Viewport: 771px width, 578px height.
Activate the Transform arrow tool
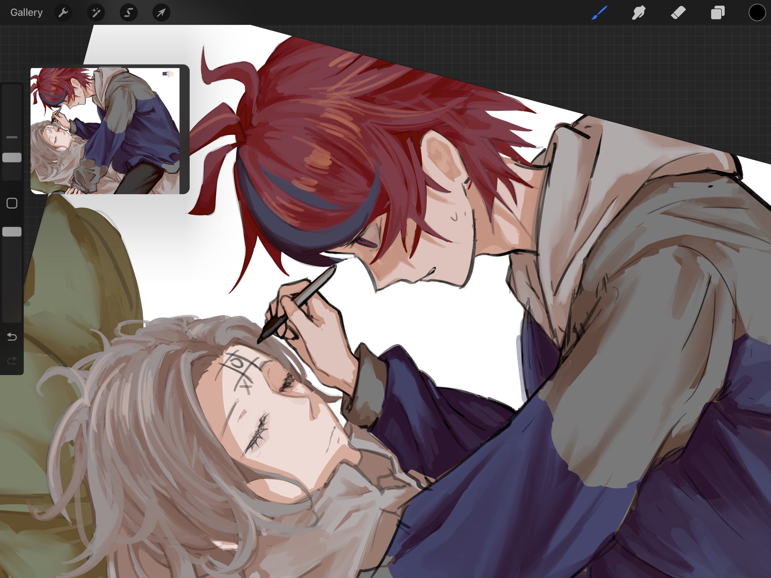[x=161, y=13]
